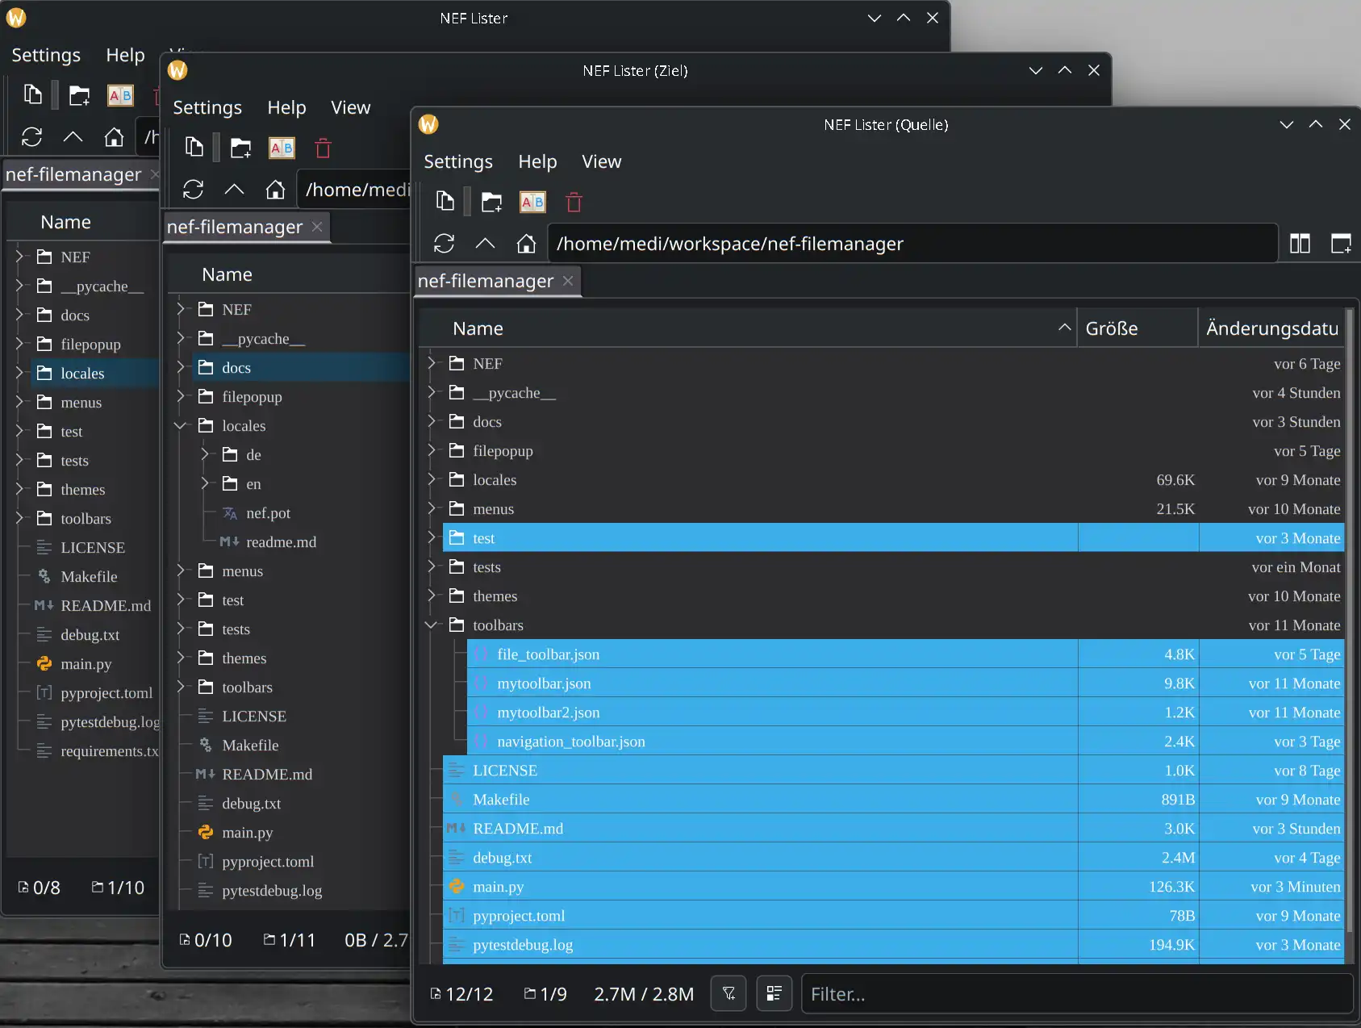Close the nef-filemanager tab in Quelle window
This screenshot has height=1028, width=1361.
[568, 281]
